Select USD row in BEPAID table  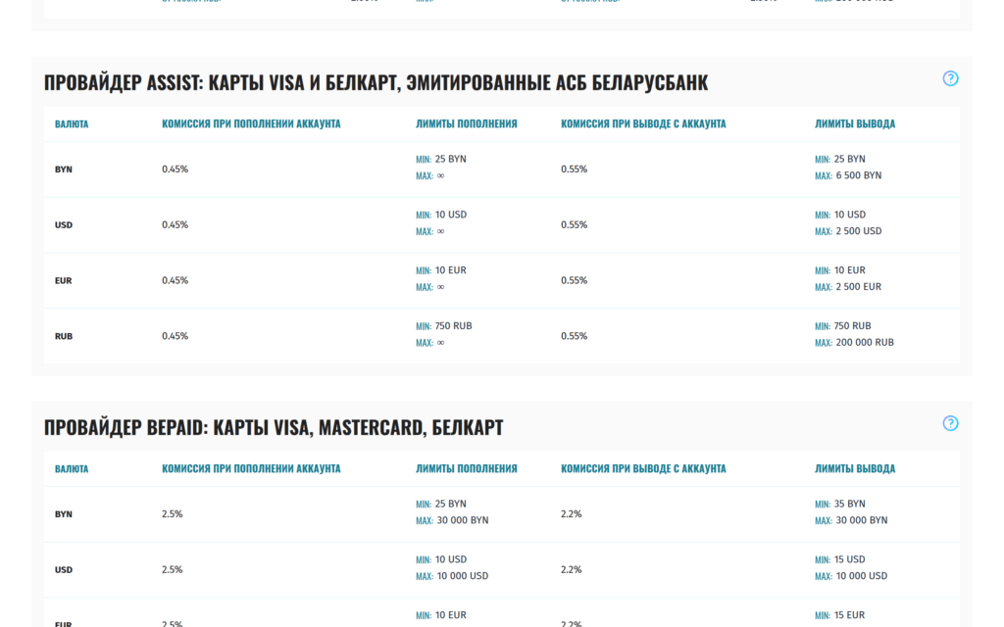point(502,570)
